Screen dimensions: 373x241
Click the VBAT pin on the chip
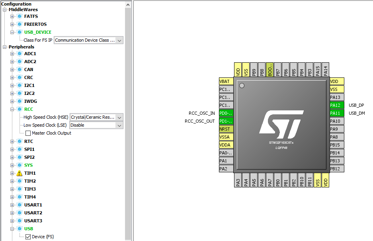(226, 81)
